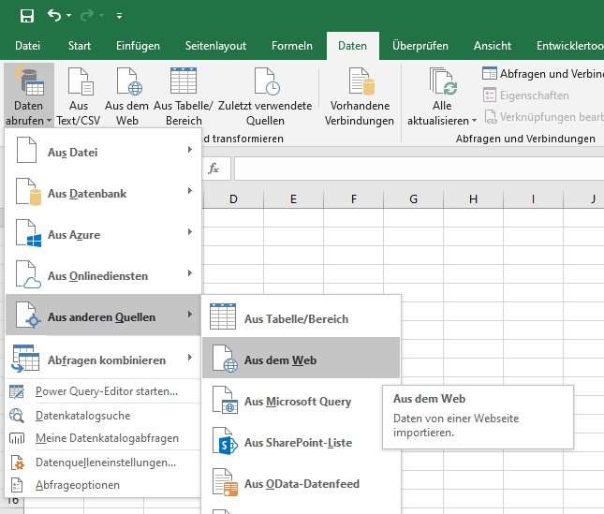This screenshot has height=514, width=604.
Task: Switch to the Ansicht tab
Action: (x=493, y=46)
